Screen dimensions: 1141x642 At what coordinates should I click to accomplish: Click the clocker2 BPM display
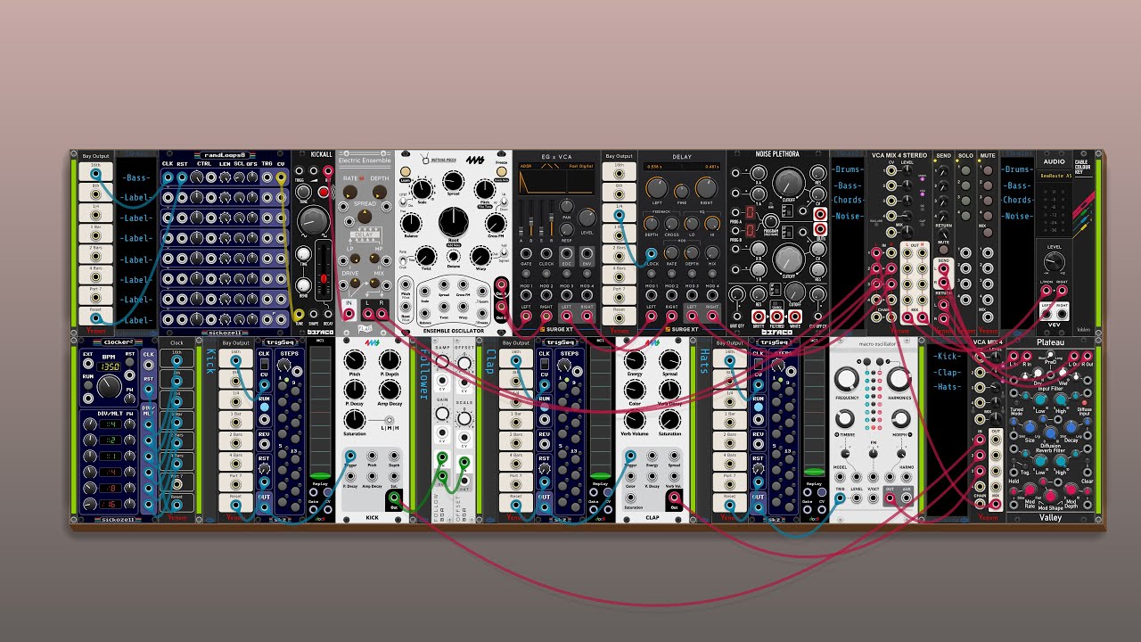point(108,366)
